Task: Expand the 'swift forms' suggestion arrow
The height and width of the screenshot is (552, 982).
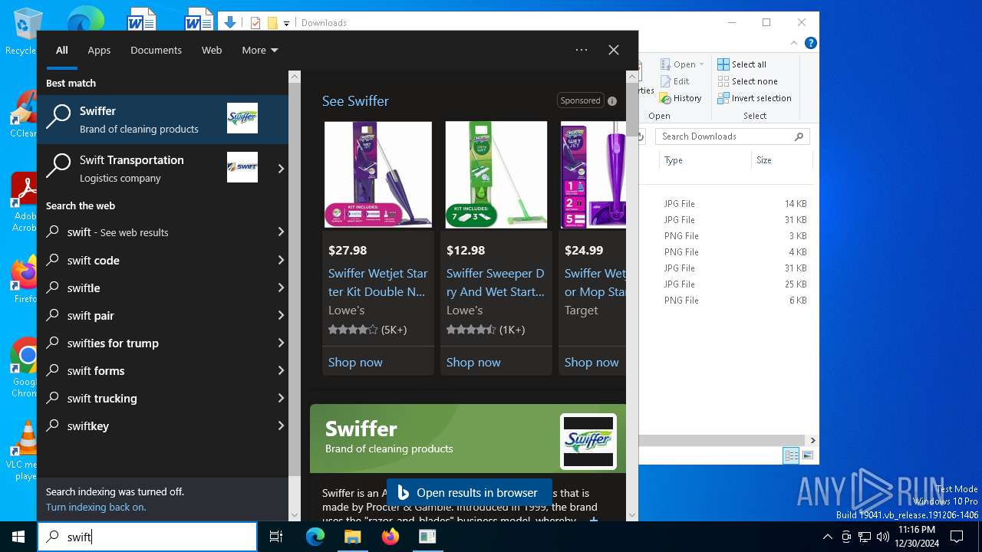Action: tap(281, 371)
